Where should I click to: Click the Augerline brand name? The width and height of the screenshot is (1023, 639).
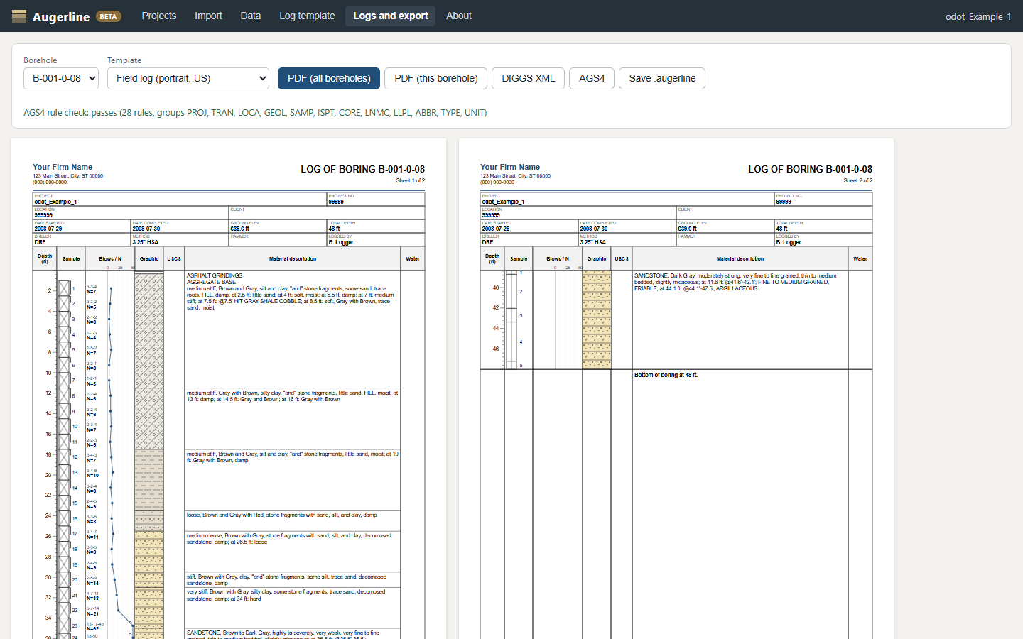[x=61, y=16]
